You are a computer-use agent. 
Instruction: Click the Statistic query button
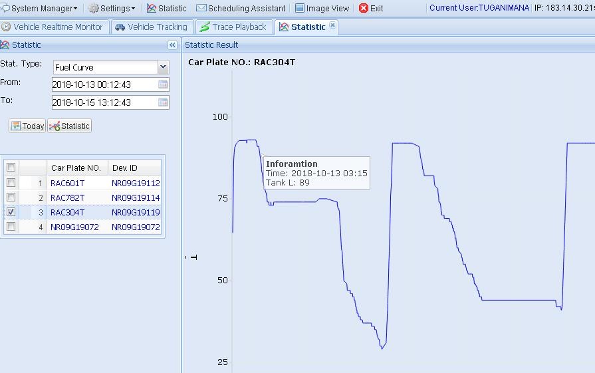[x=69, y=126]
